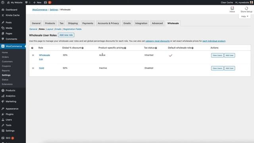Click the help icon beside Tax status
This screenshot has width=254, height=143.
click(x=156, y=48)
